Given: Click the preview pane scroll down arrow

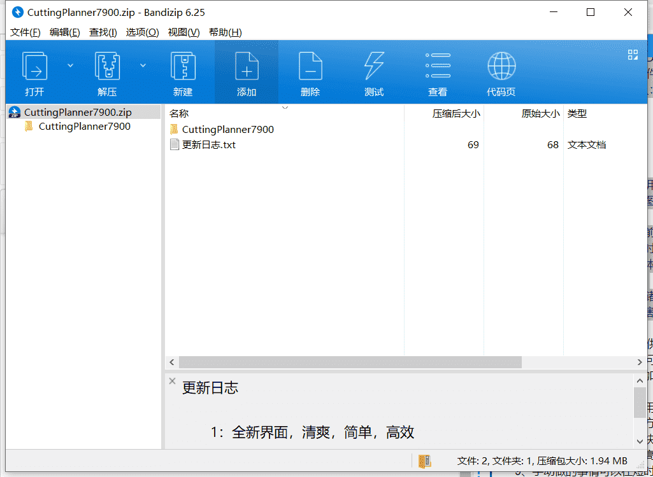Looking at the screenshot, I should tap(640, 441).
